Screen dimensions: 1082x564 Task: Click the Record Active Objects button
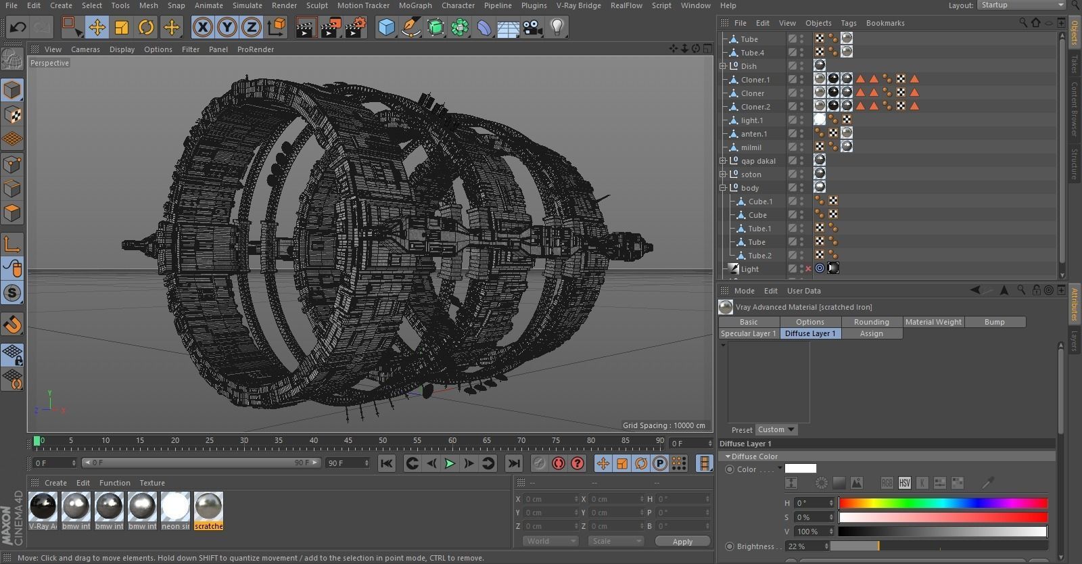click(539, 463)
